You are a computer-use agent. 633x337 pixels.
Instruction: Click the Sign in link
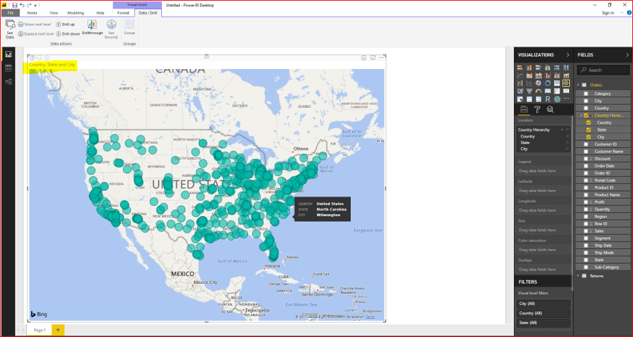coord(607,13)
